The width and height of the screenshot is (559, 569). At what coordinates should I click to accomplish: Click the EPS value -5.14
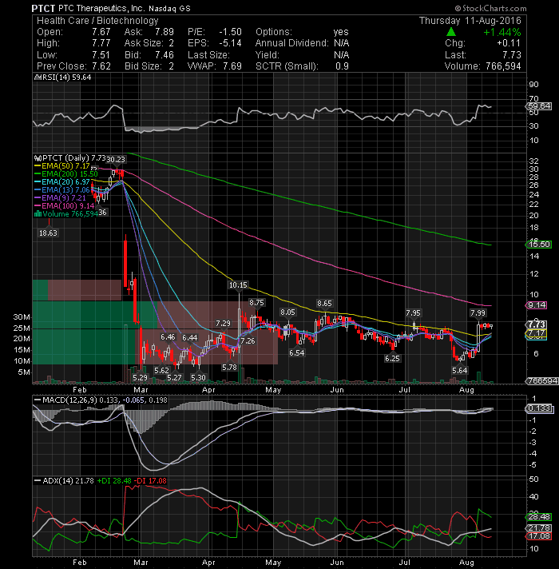pyautogui.click(x=230, y=43)
